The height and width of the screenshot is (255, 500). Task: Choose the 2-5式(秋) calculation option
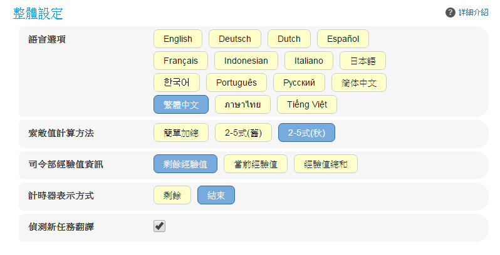(307, 132)
